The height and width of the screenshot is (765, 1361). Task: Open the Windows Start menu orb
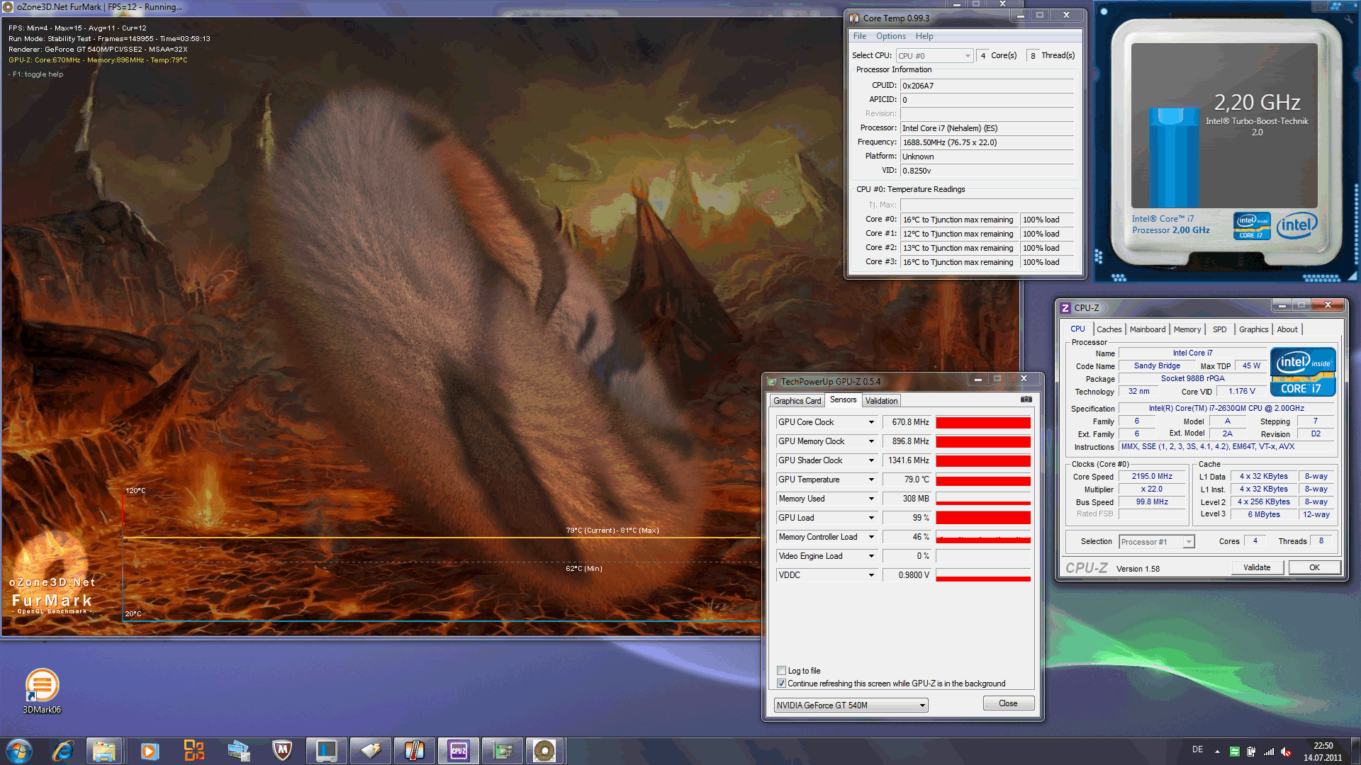pyautogui.click(x=18, y=751)
